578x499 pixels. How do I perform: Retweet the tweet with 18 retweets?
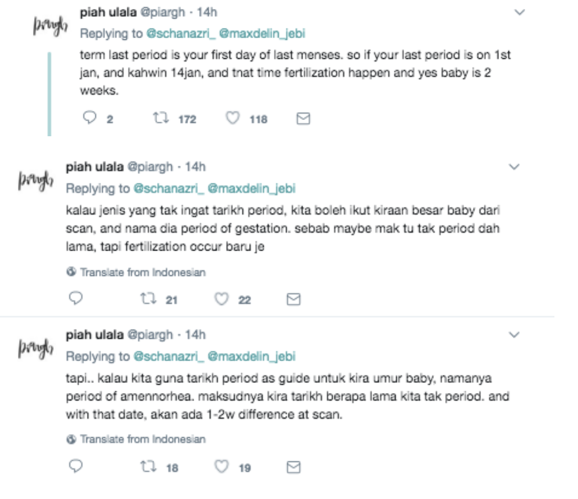pos(148,466)
